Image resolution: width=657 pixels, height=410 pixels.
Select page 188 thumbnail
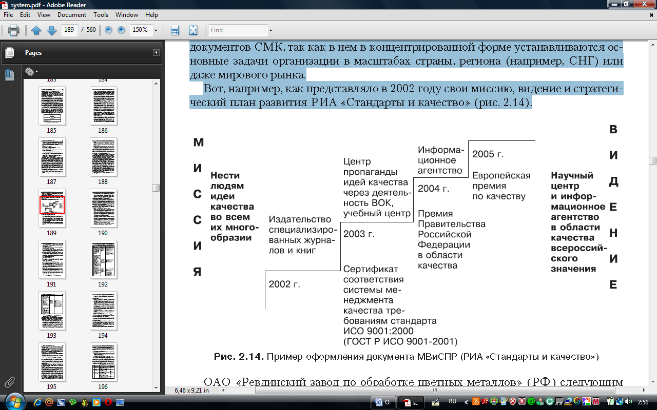point(103,157)
